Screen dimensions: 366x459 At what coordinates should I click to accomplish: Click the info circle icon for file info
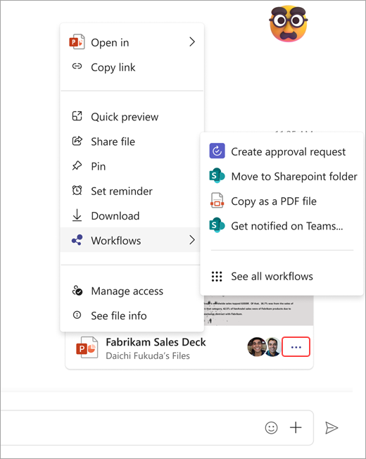pos(77,315)
